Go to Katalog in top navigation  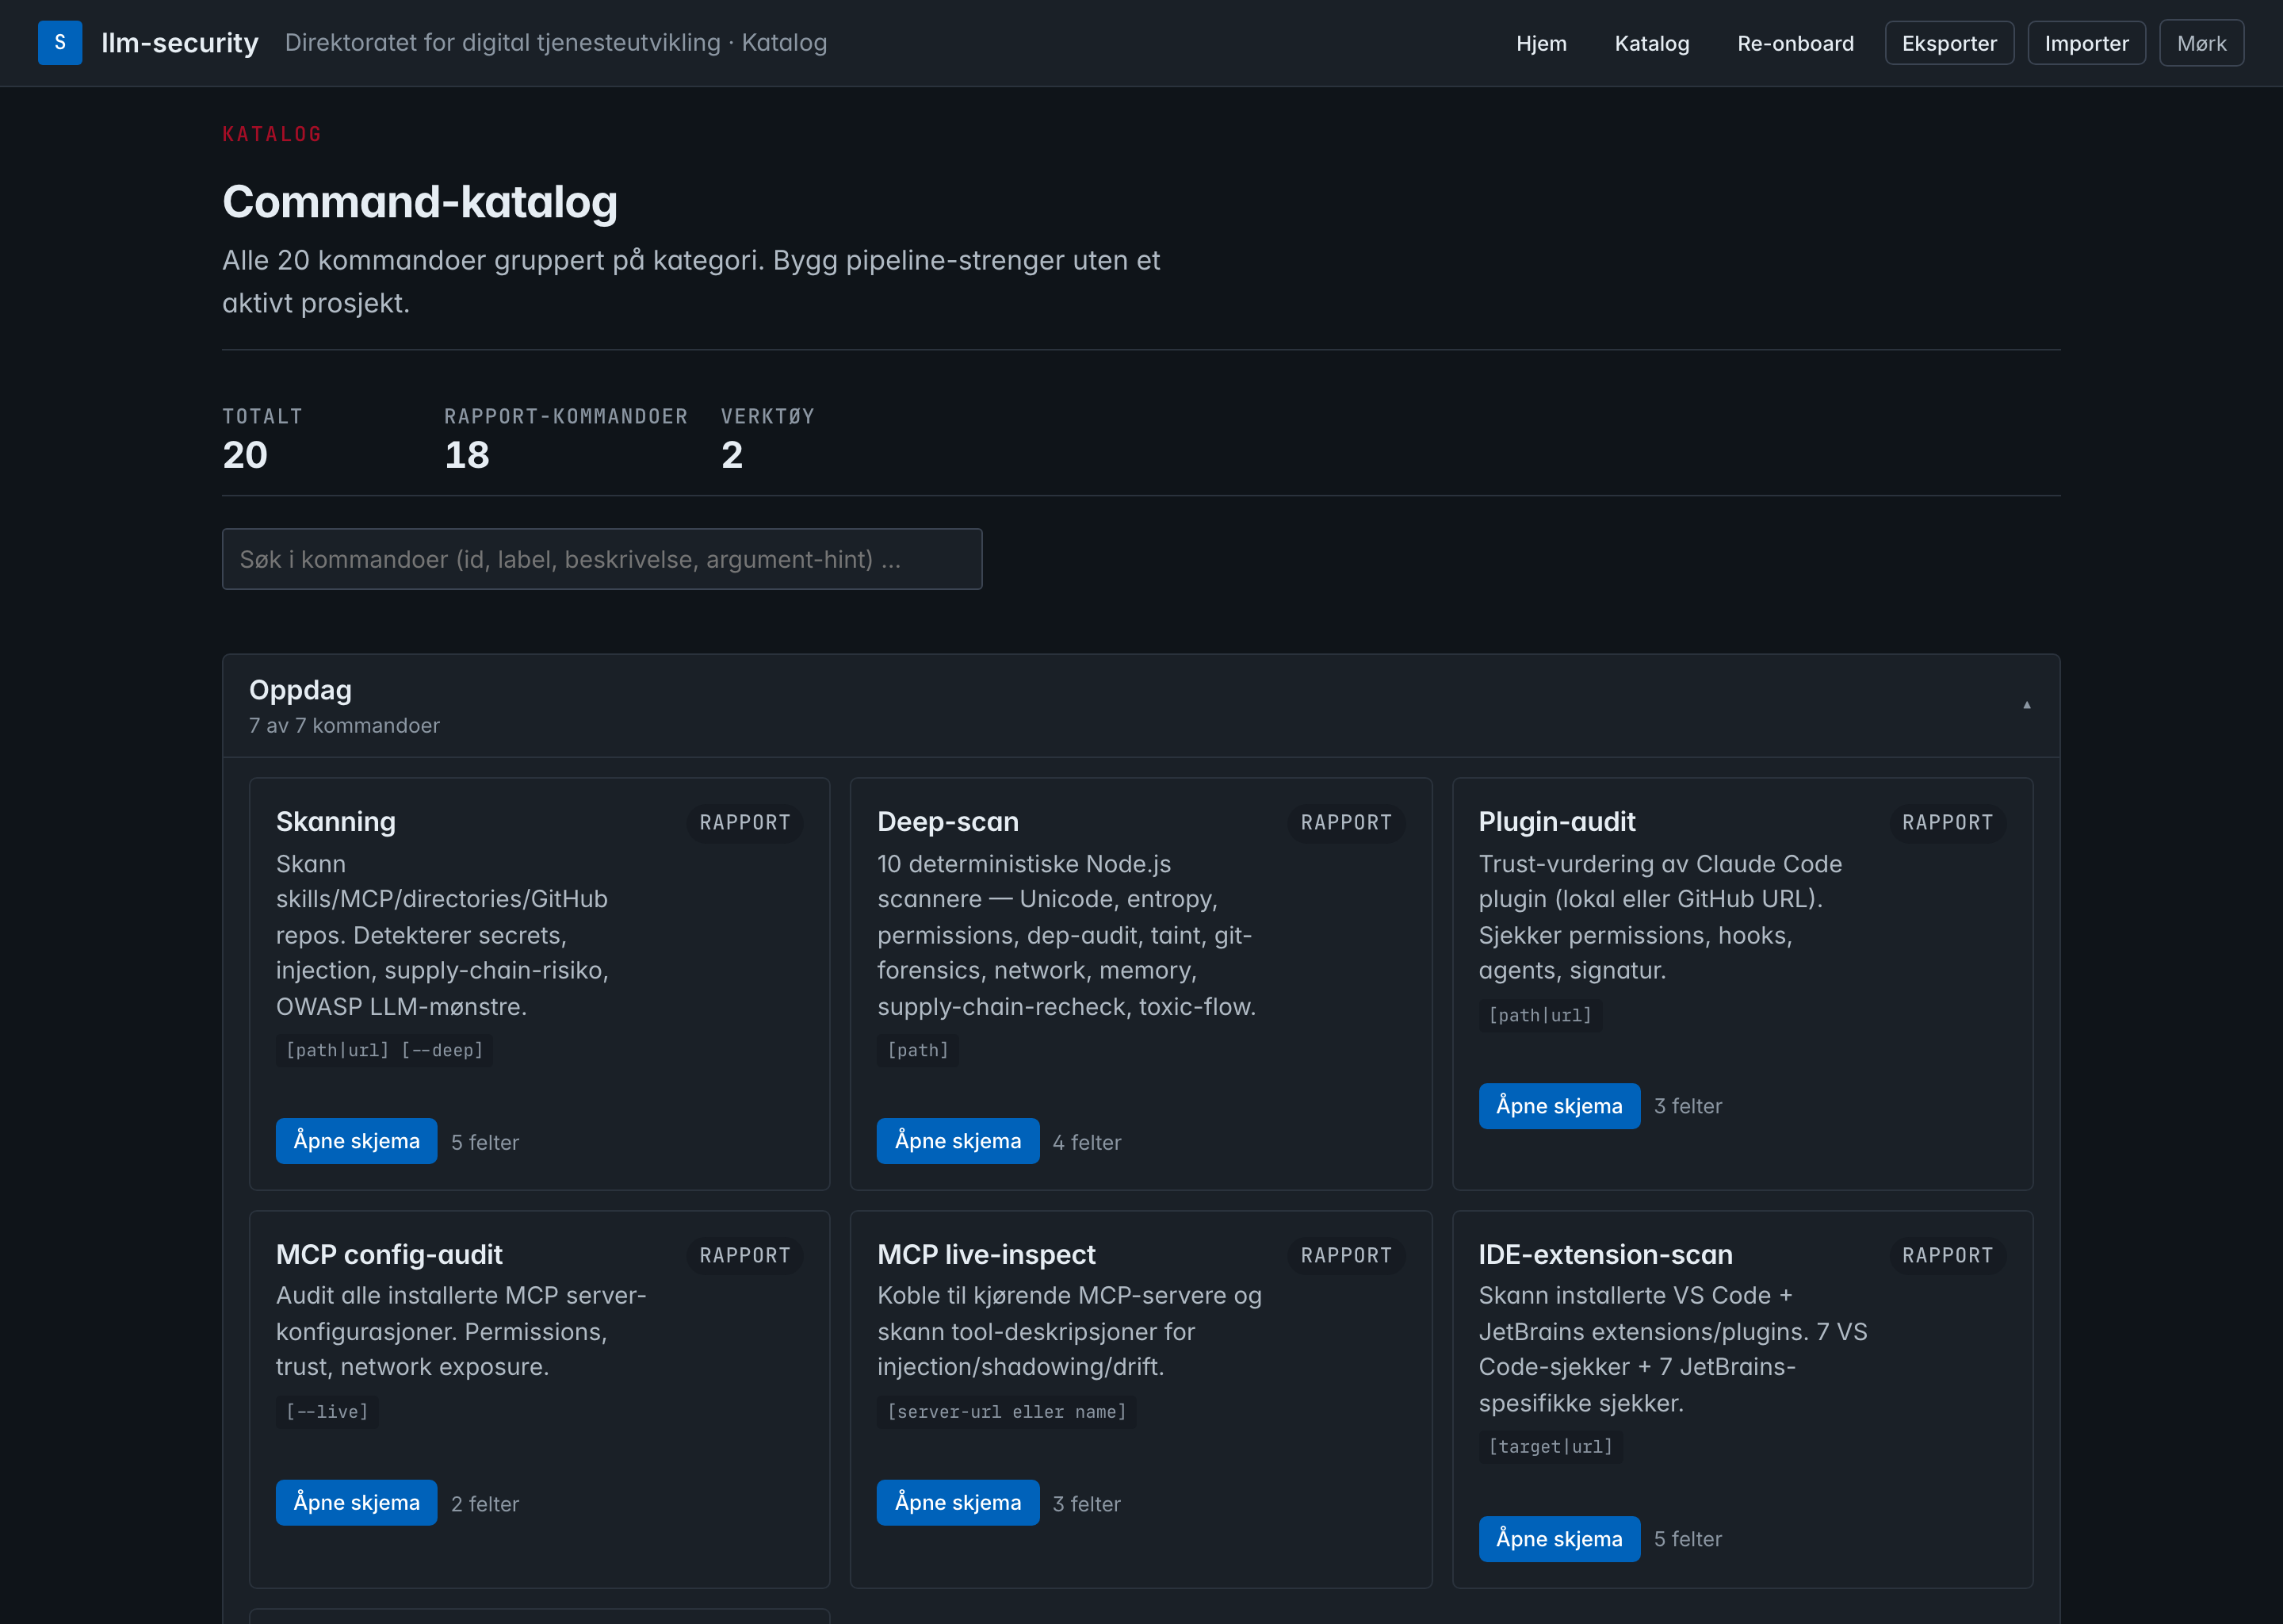1651,43
